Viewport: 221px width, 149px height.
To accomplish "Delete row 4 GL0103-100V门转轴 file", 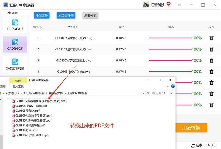I will 211,72.
